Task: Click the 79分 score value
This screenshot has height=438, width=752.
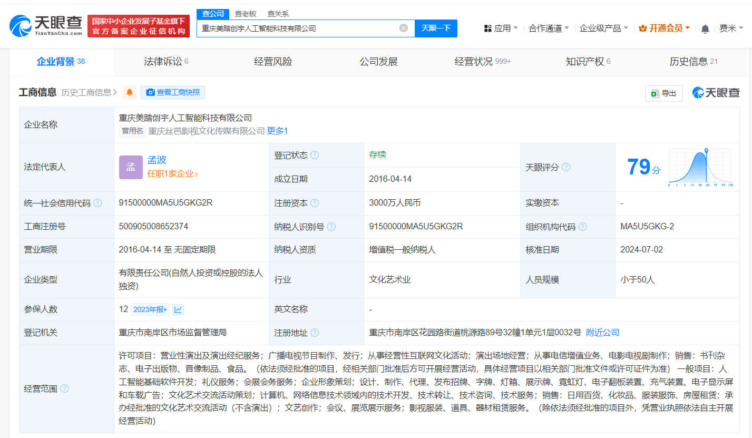Action: click(x=643, y=167)
